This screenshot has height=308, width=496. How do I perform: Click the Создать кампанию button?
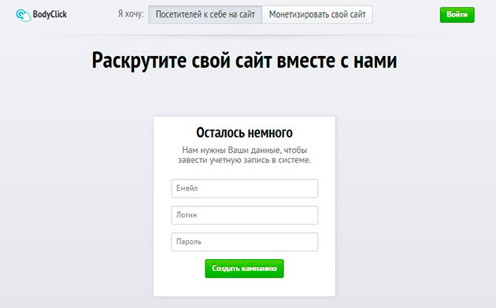point(244,269)
